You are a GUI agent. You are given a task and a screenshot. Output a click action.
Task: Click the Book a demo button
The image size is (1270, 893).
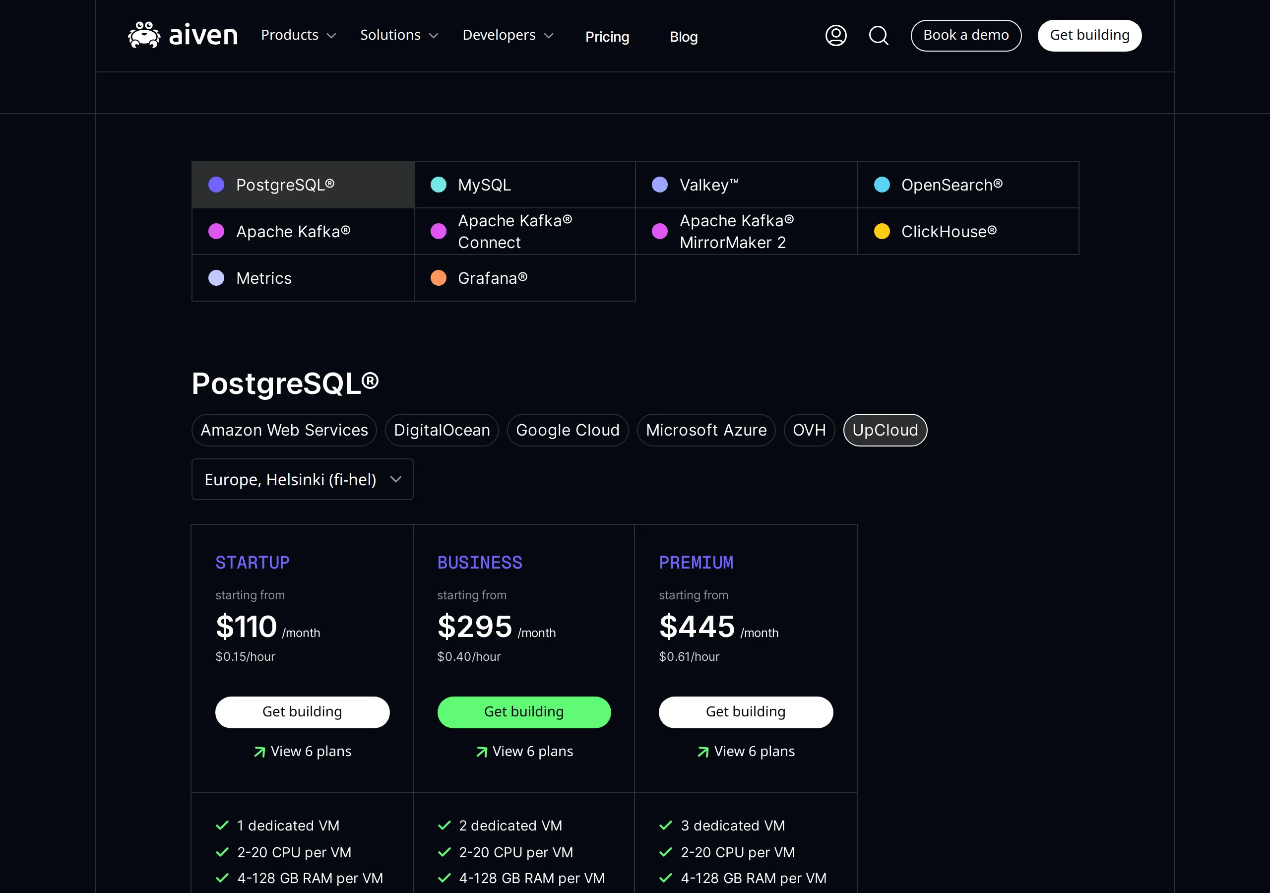coord(966,35)
